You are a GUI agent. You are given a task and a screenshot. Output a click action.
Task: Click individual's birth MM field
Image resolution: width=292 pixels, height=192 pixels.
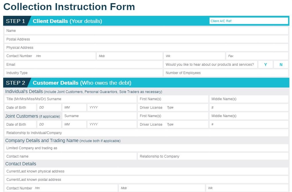coord(74,108)
